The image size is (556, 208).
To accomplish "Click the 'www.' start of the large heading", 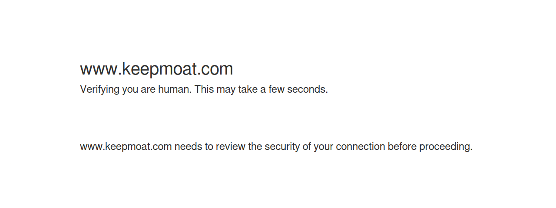I will pyautogui.click(x=100, y=69).
